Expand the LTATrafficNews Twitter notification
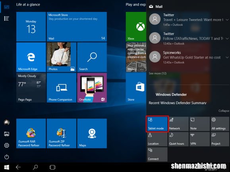The image size is (230, 172). pos(227,39)
